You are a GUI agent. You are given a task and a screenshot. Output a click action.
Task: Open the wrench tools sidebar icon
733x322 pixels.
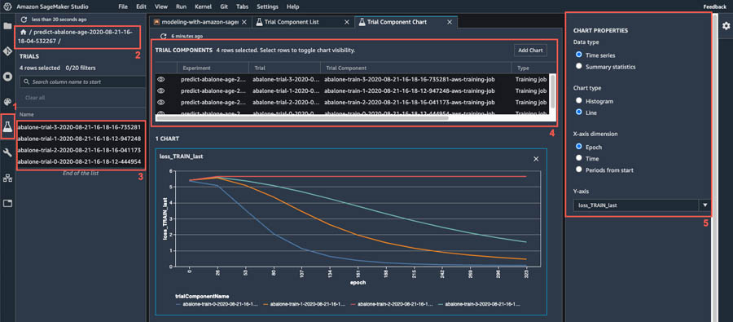click(x=7, y=152)
